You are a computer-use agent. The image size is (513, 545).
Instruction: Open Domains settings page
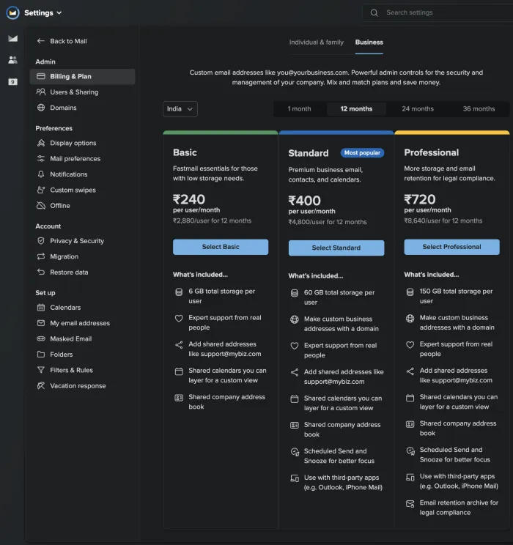(82, 108)
